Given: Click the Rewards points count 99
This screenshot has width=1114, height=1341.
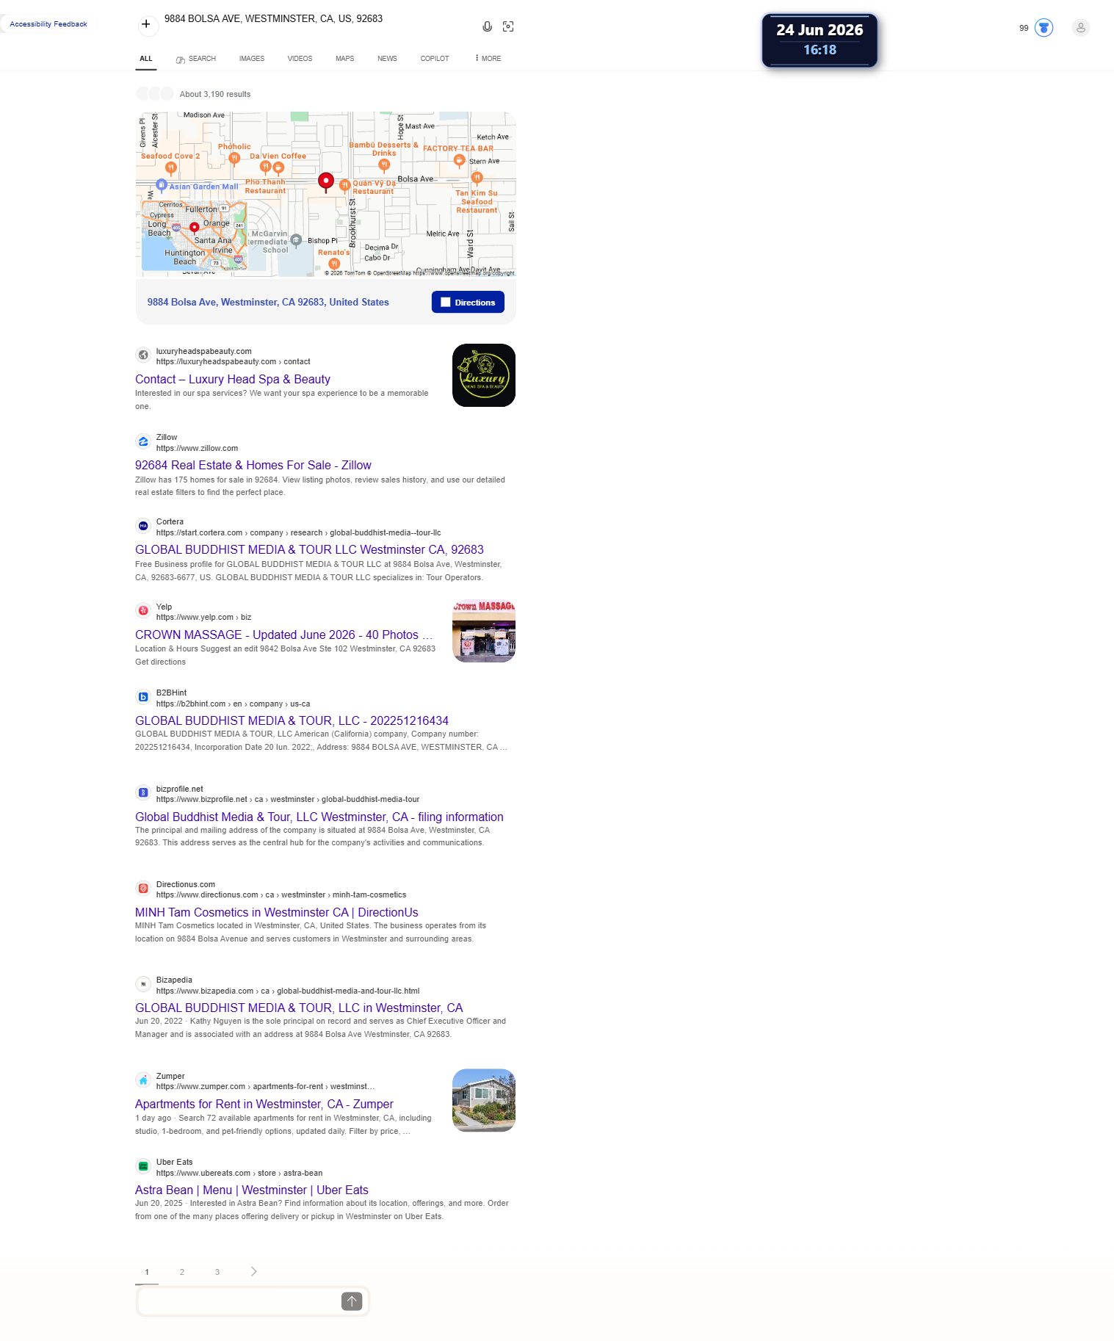Looking at the screenshot, I should [1024, 28].
